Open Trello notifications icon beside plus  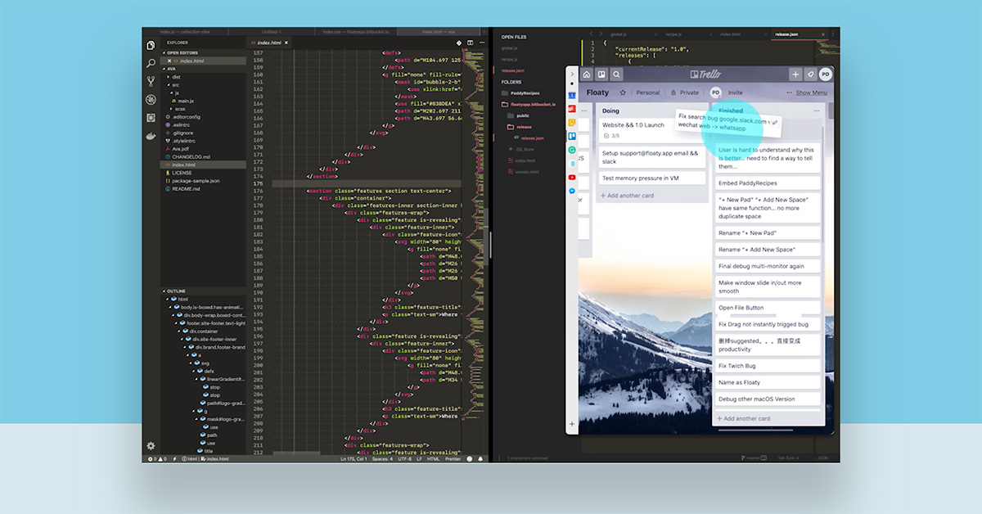pos(810,74)
